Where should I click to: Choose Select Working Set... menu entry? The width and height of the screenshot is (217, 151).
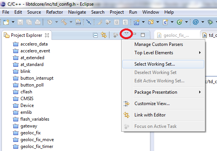coord(163,64)
